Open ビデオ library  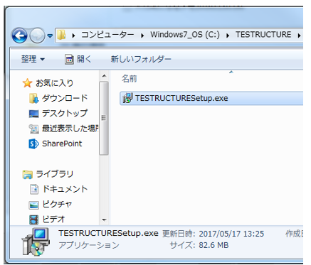(x=53, y=220)
